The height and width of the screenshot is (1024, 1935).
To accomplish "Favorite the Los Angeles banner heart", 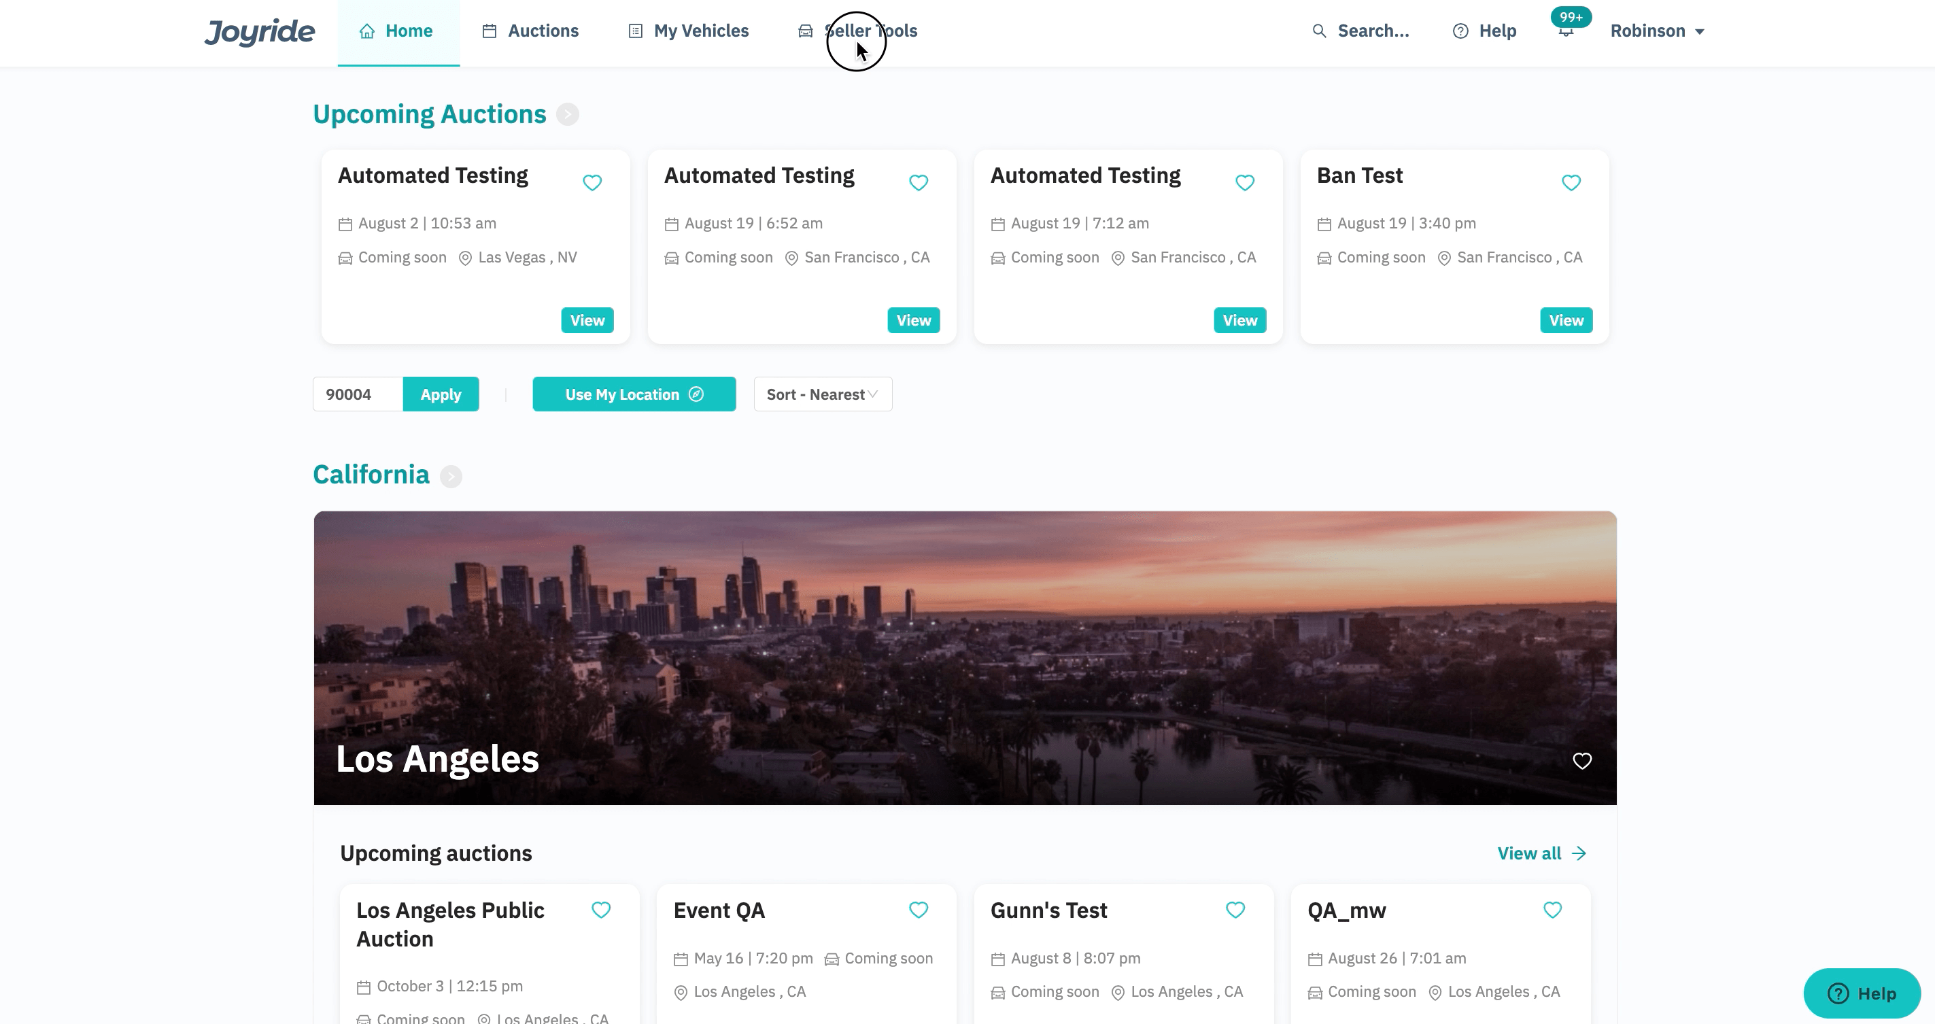I will (x=1582, y=761).
